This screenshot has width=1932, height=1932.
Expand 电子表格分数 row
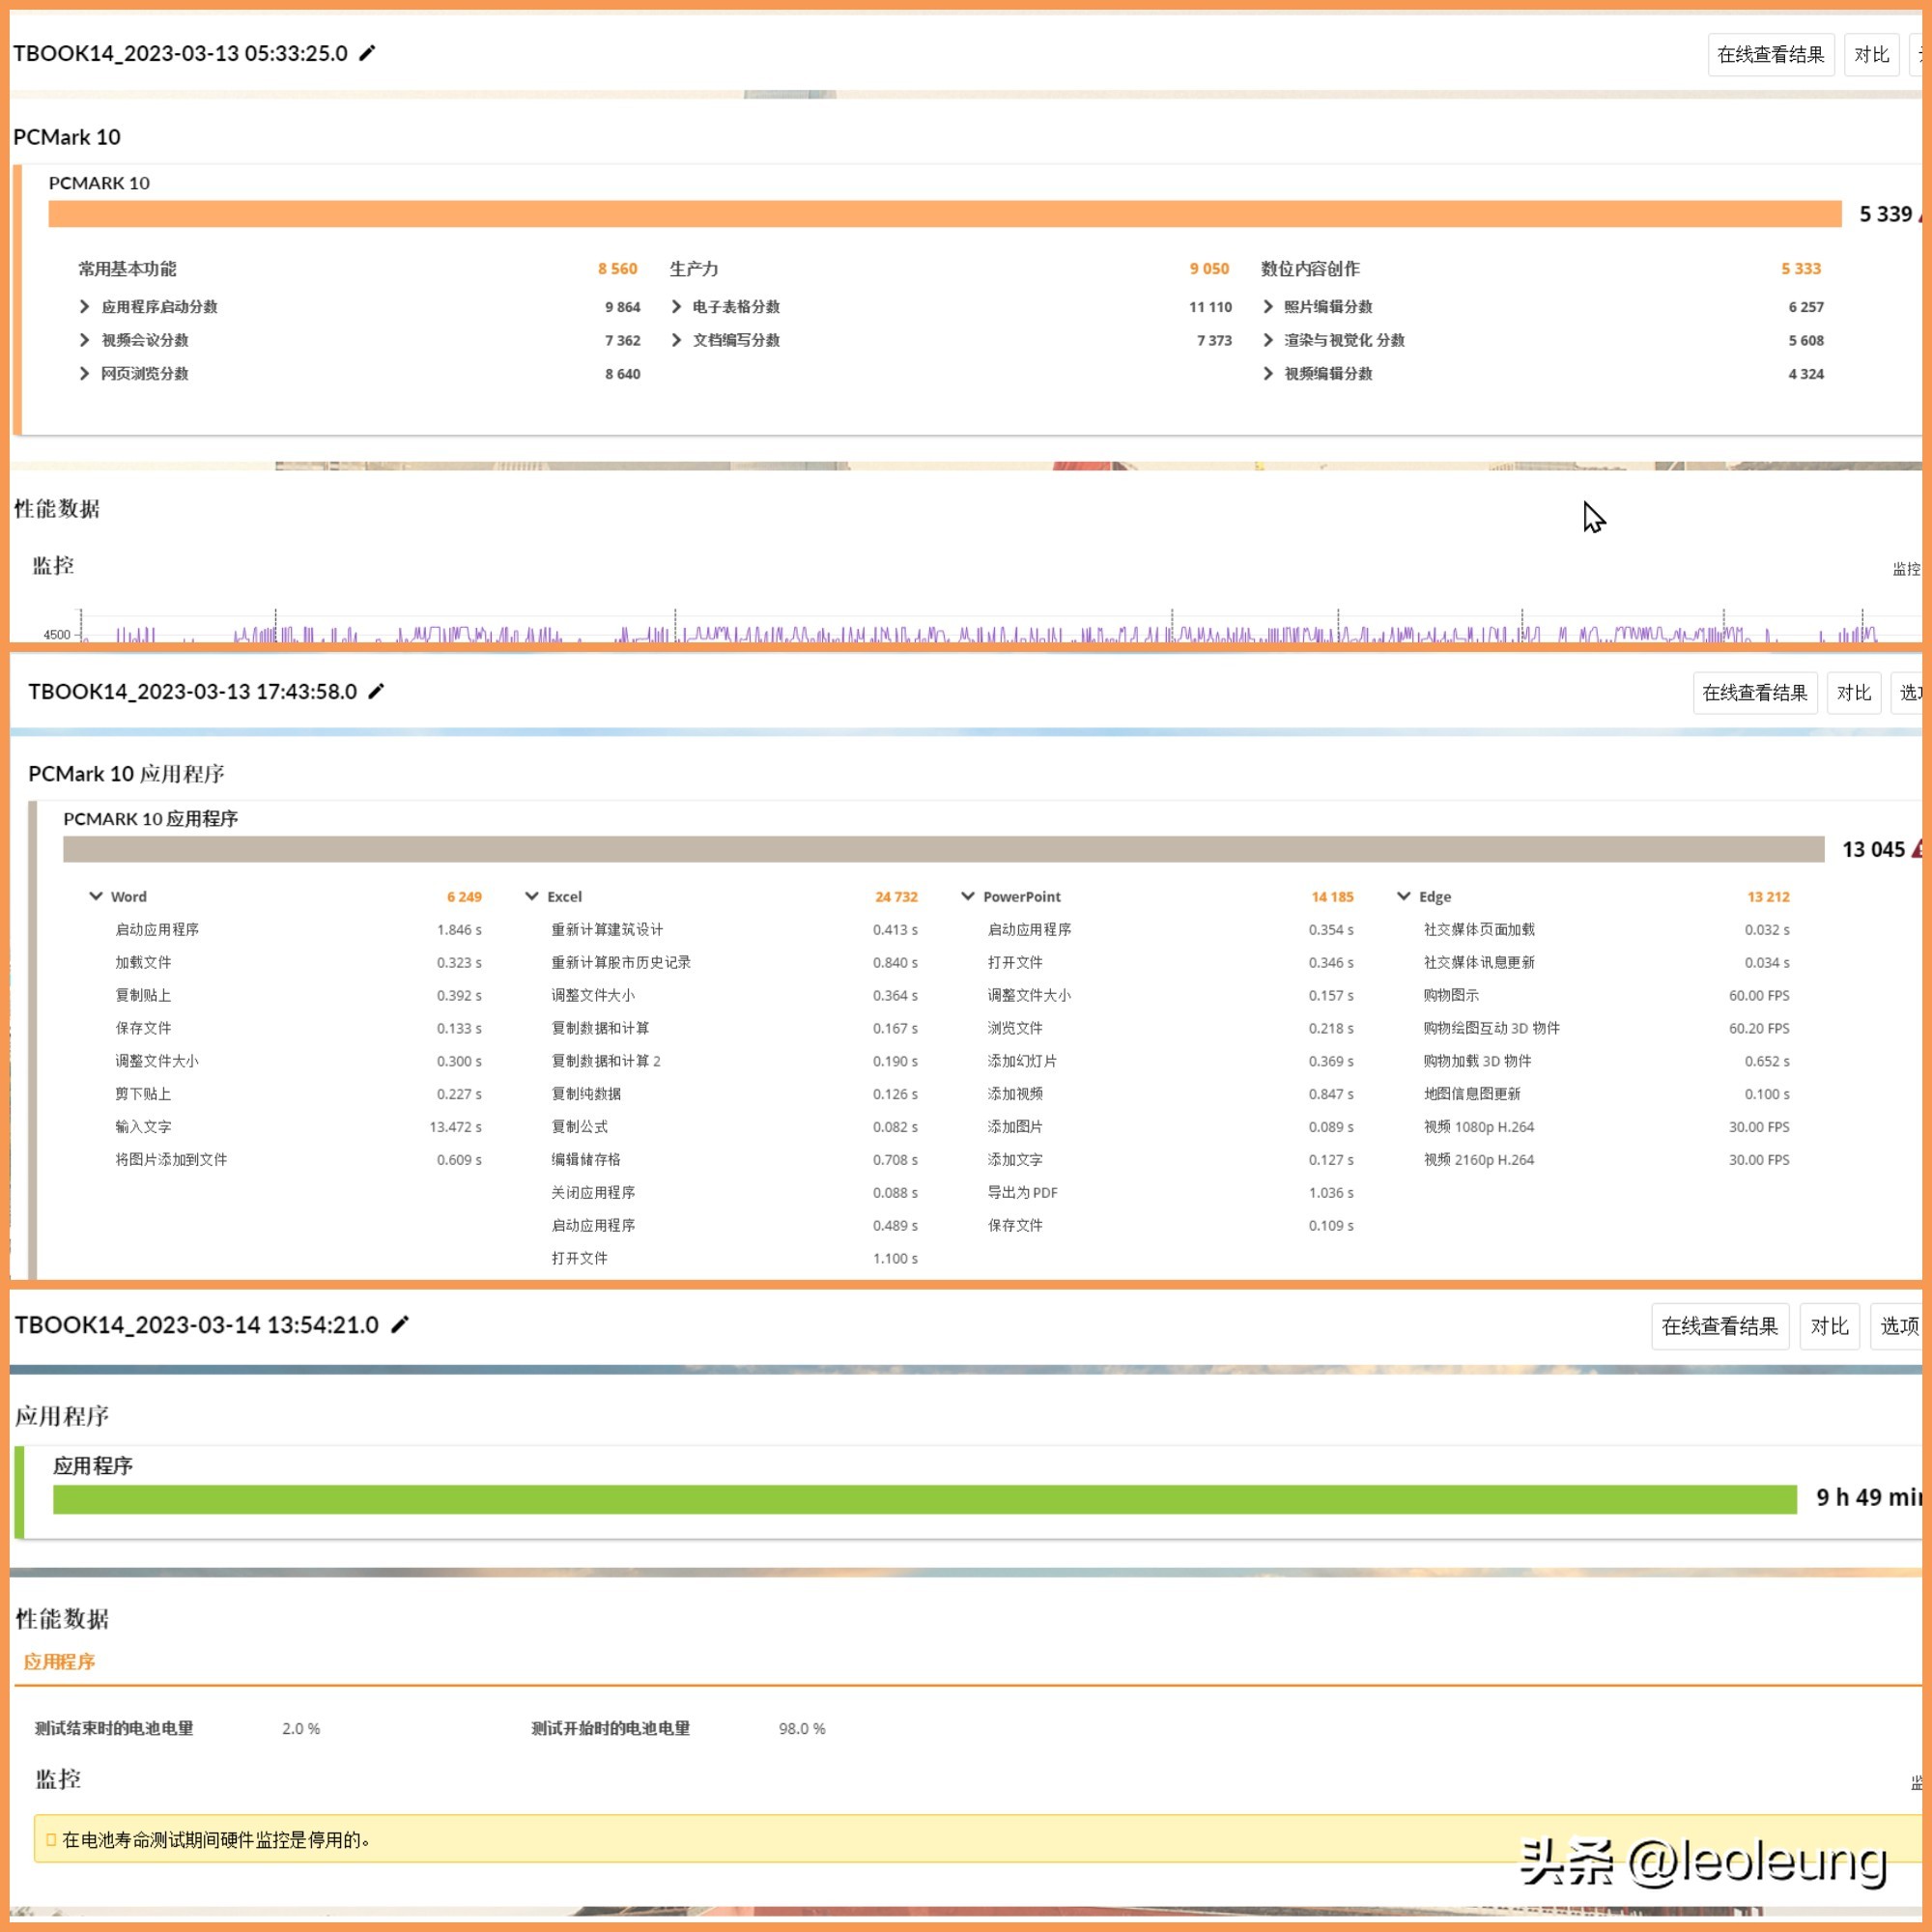pos(677,307)
